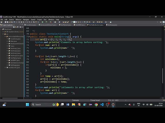The image size is (165, 123).
Task: Open the Window menu
Action: click(51, 19)
